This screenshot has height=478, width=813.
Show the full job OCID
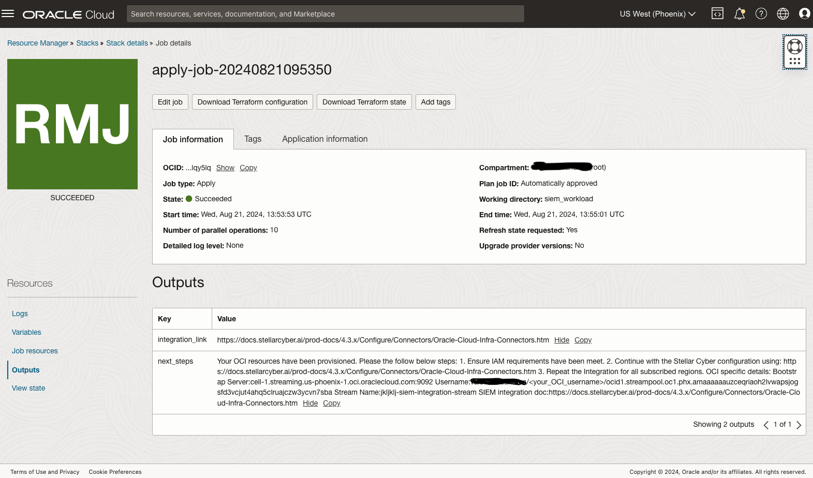point(225,168)
